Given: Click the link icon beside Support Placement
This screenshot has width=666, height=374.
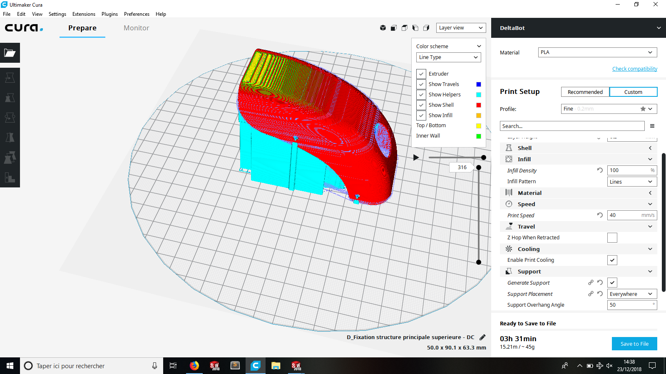Looking at the screenshot, I should [591, 293].
